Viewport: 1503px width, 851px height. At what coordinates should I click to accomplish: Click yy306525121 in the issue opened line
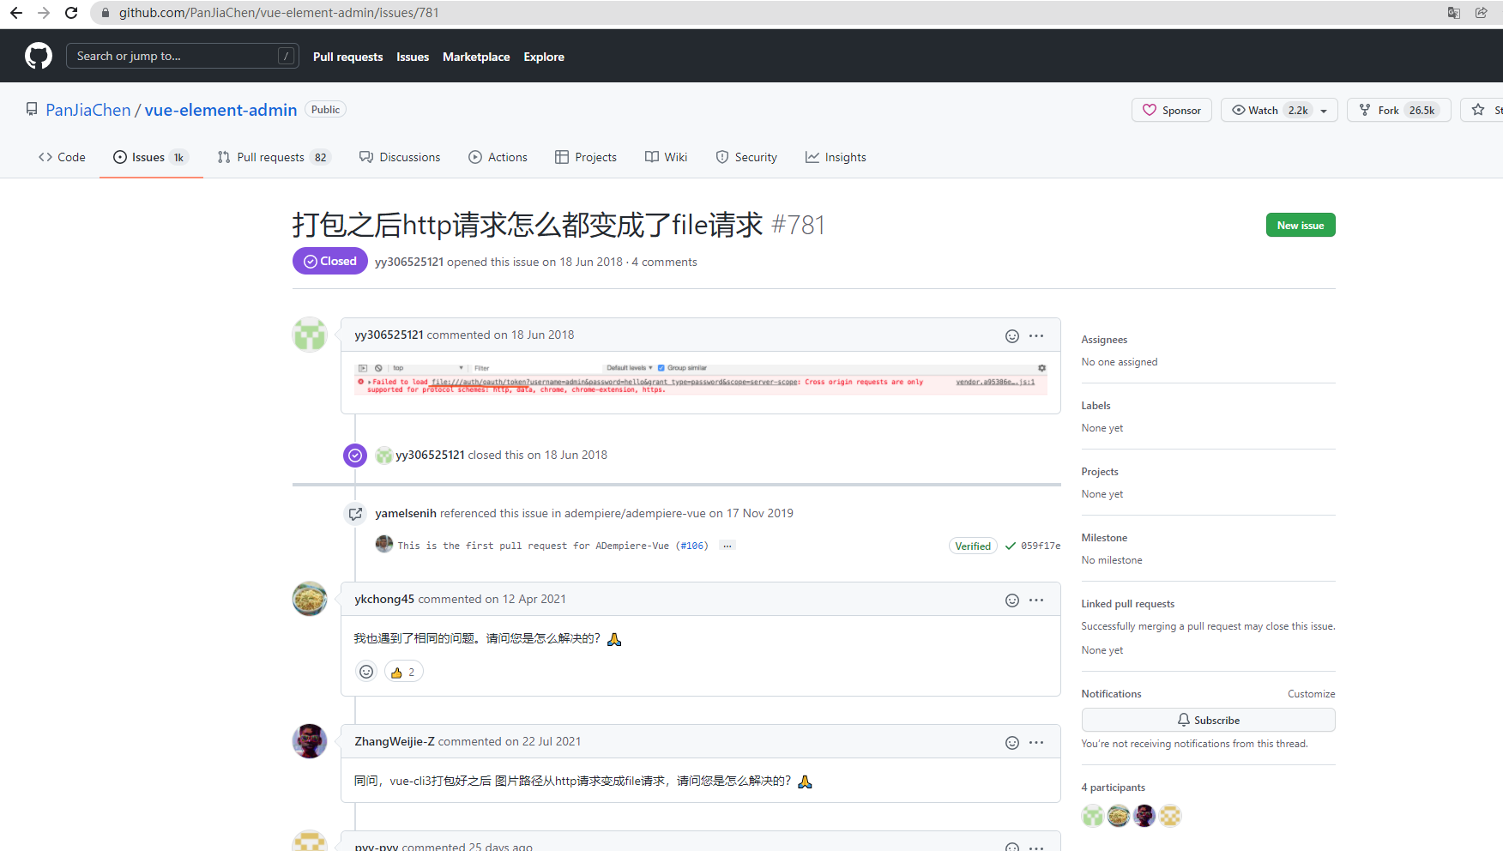(409, 262)
